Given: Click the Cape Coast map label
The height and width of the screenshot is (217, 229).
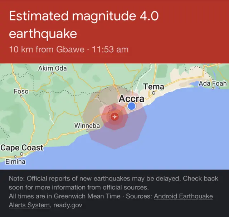Looking at the screenshot, I should pyautogui.click(x=22, y=148).
